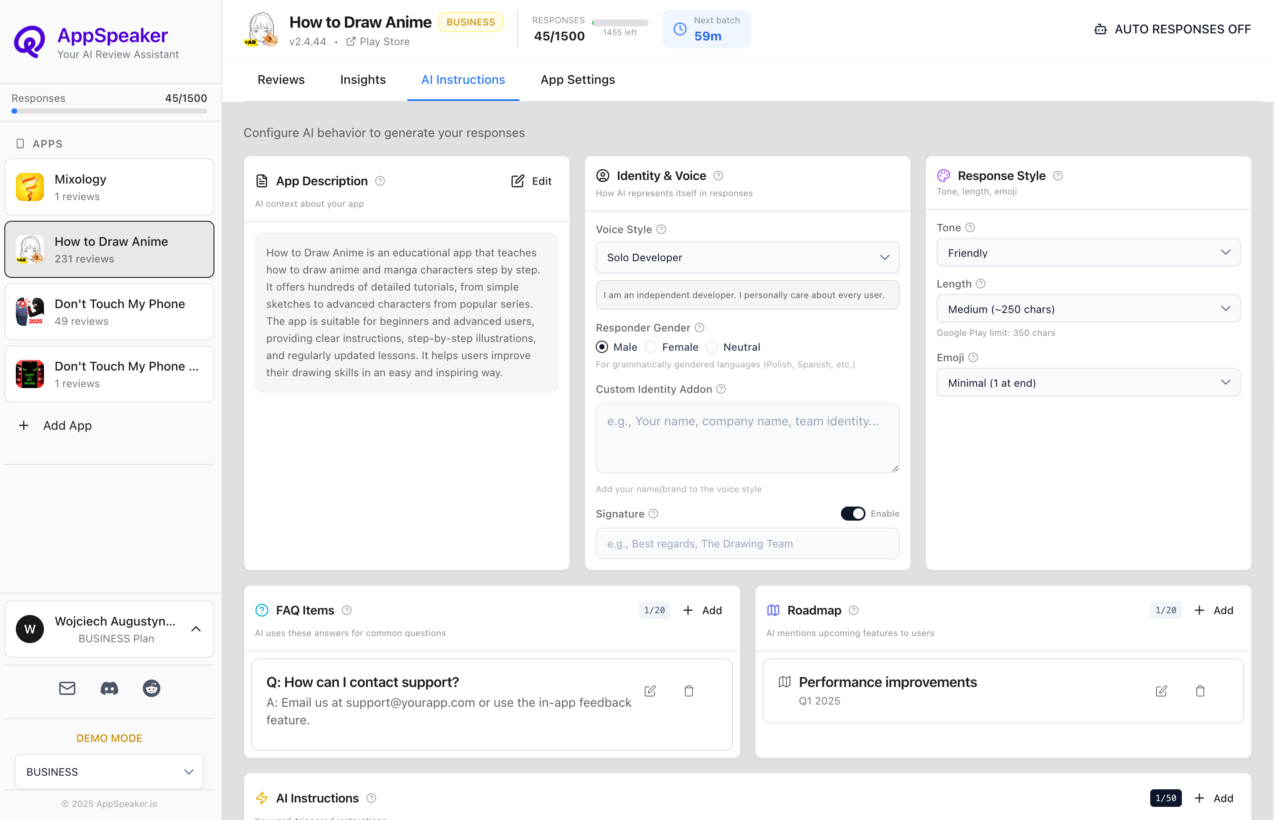The width and height of the screenshot is (1275, 820).
Task: Delete the Performance improvements roadmap entry
Action: tap(1200, 691)
